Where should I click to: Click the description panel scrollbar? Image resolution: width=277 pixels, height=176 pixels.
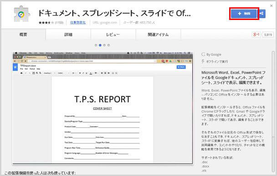pyautogui.click(x=273, y=111)
